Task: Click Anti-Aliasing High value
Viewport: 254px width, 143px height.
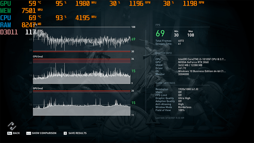Action: pyautogui.click(x=181, y=104)
